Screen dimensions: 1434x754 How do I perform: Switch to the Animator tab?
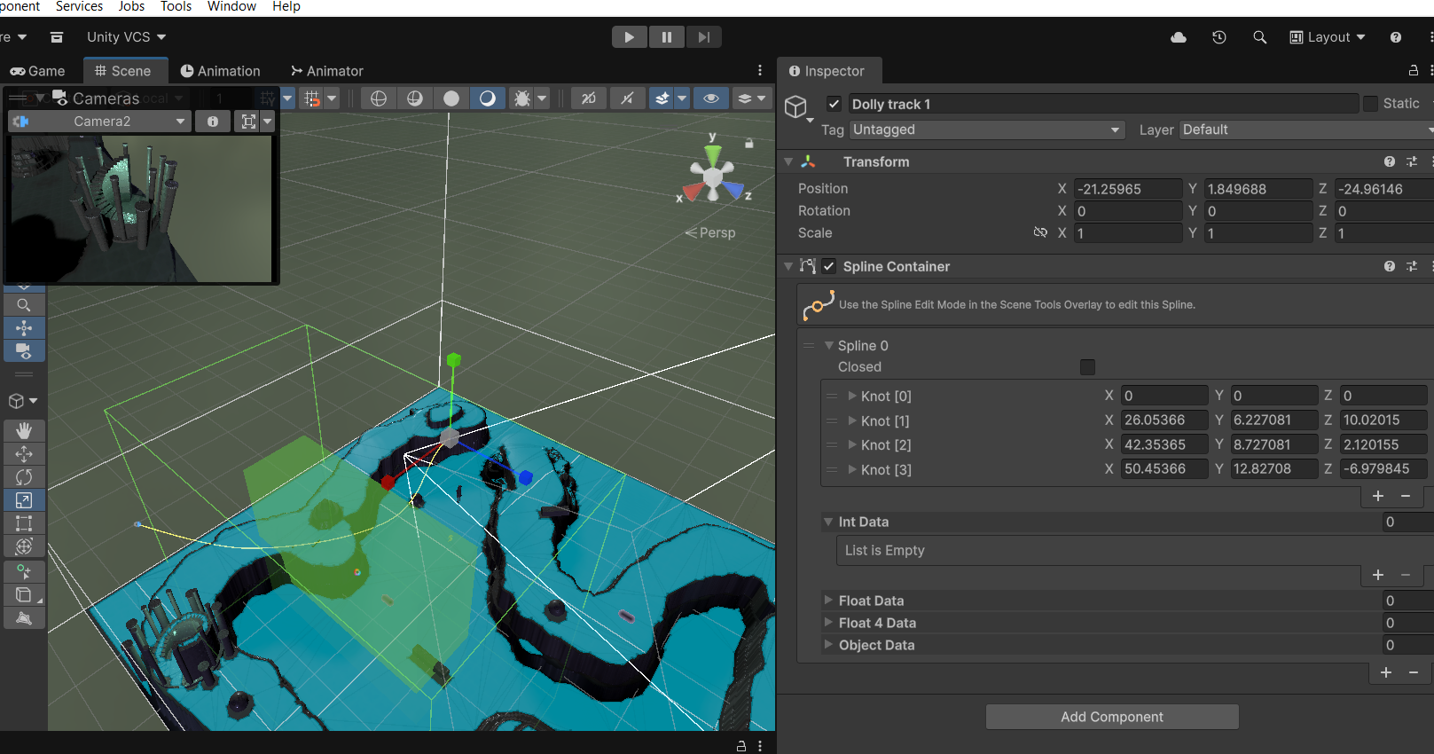point(326,71)
